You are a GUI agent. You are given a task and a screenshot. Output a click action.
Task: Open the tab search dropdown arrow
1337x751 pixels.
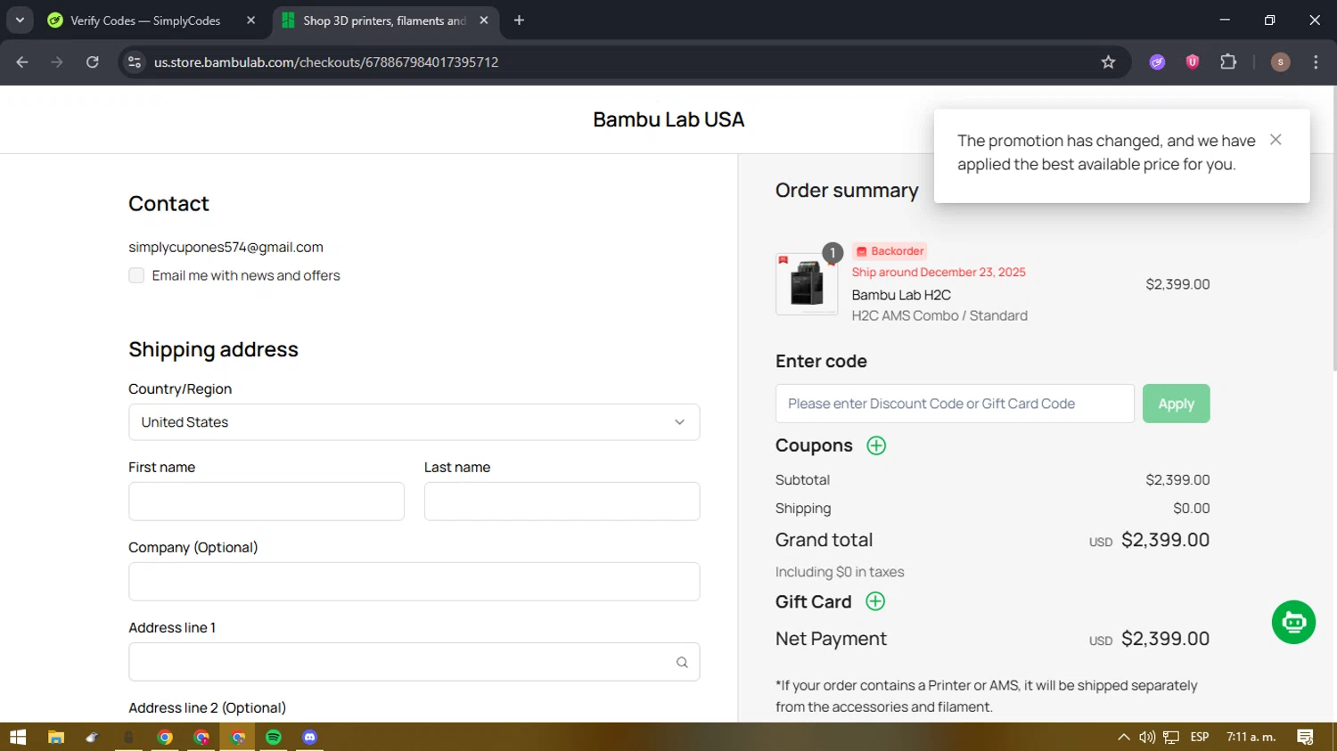[20, 20]
